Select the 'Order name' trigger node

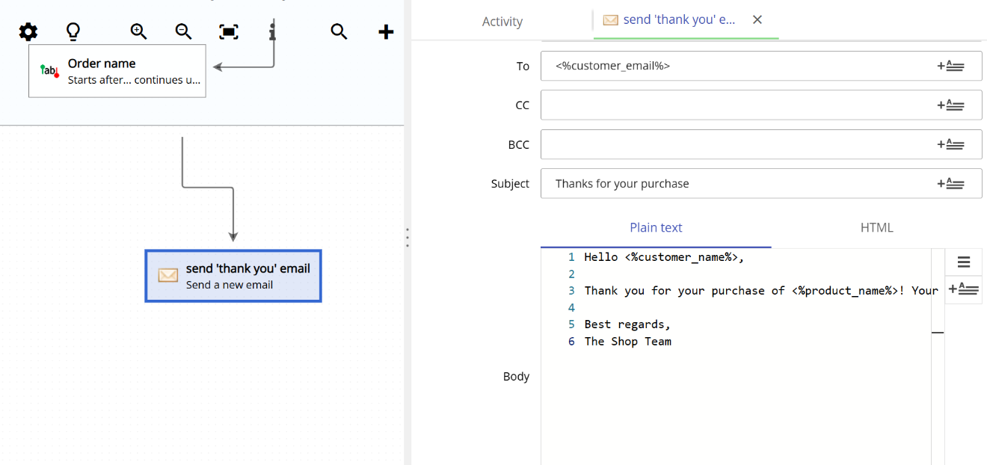coord(117,70)
